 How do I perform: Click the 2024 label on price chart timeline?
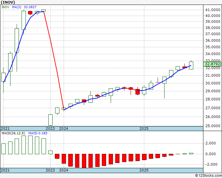point(64,128)
